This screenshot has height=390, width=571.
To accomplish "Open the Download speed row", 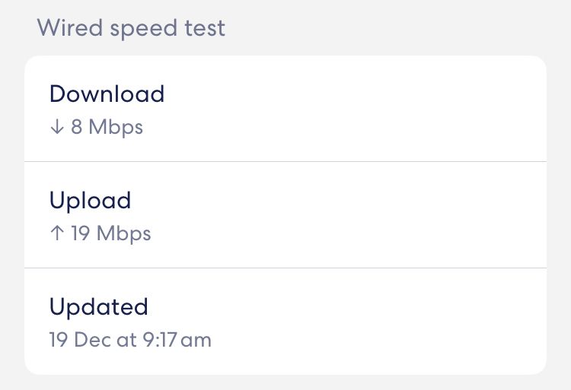I will [285, 109].
